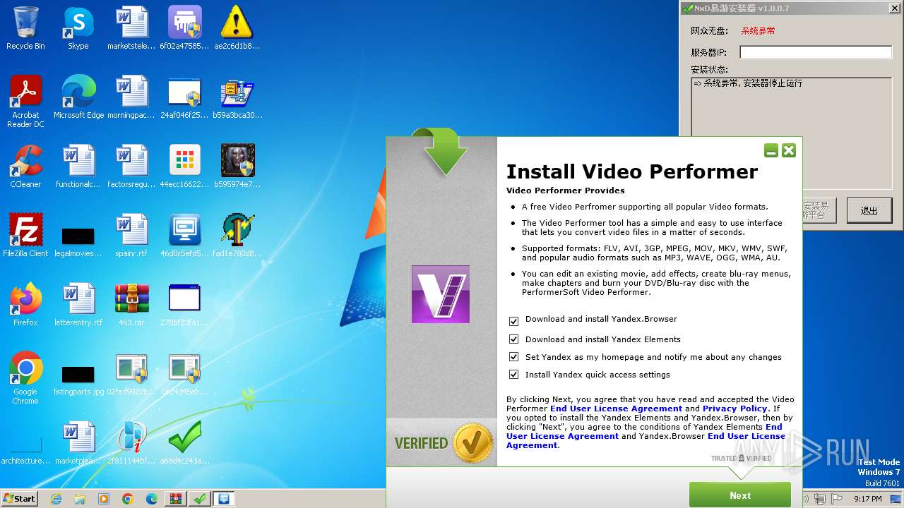Viewport: 904px width, 508px height.
Task: Close the Video Performer installer with green X
Action: [x=789, y=150]
